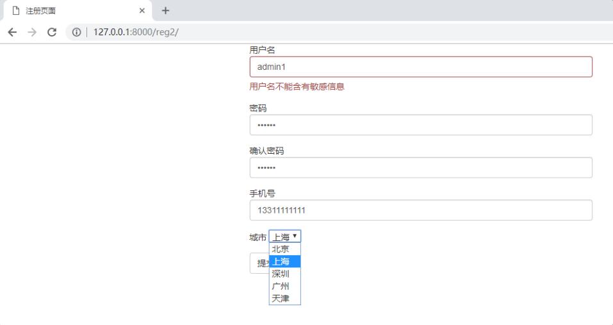Click error text 用户名不能含有敏感信息
The height and width of the screenshot is (325, 613).
click(x=297, y=87)
